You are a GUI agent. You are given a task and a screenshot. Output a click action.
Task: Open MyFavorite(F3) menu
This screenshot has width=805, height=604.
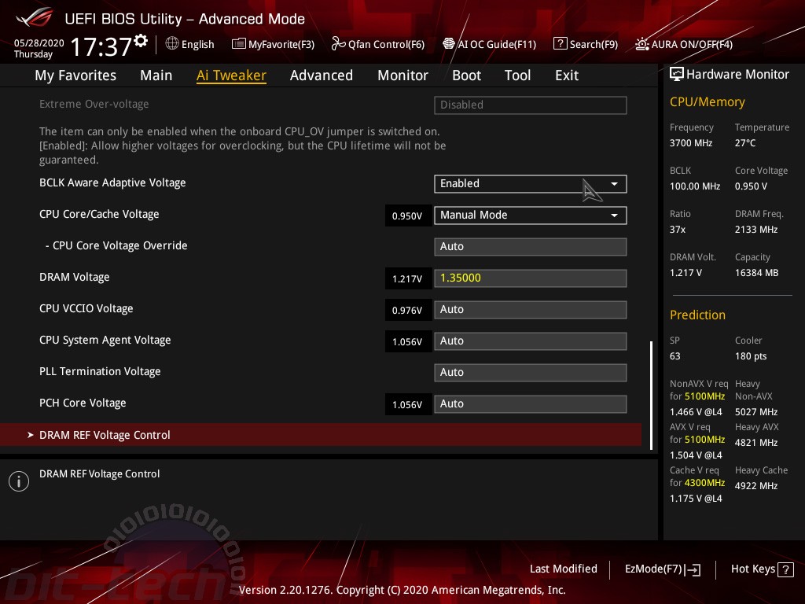273,44
